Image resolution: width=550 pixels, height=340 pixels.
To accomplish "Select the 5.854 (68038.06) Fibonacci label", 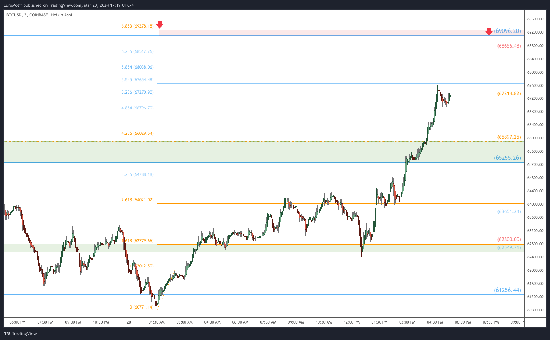I will (138, 67).
